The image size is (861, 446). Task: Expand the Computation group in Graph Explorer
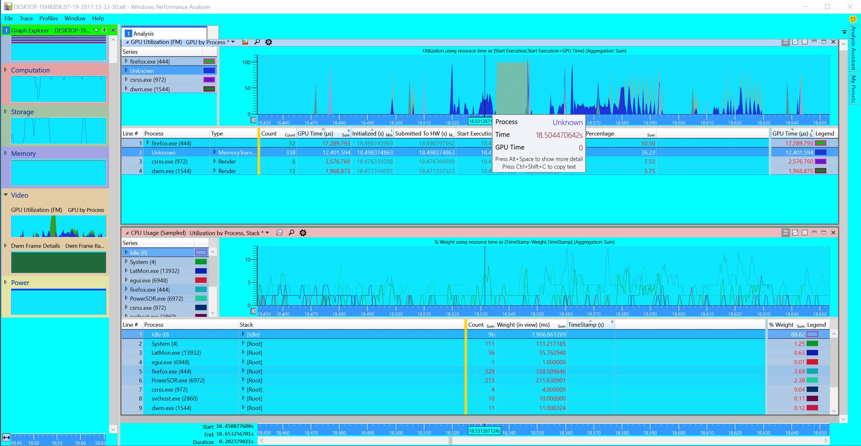(x=6, y=70)
